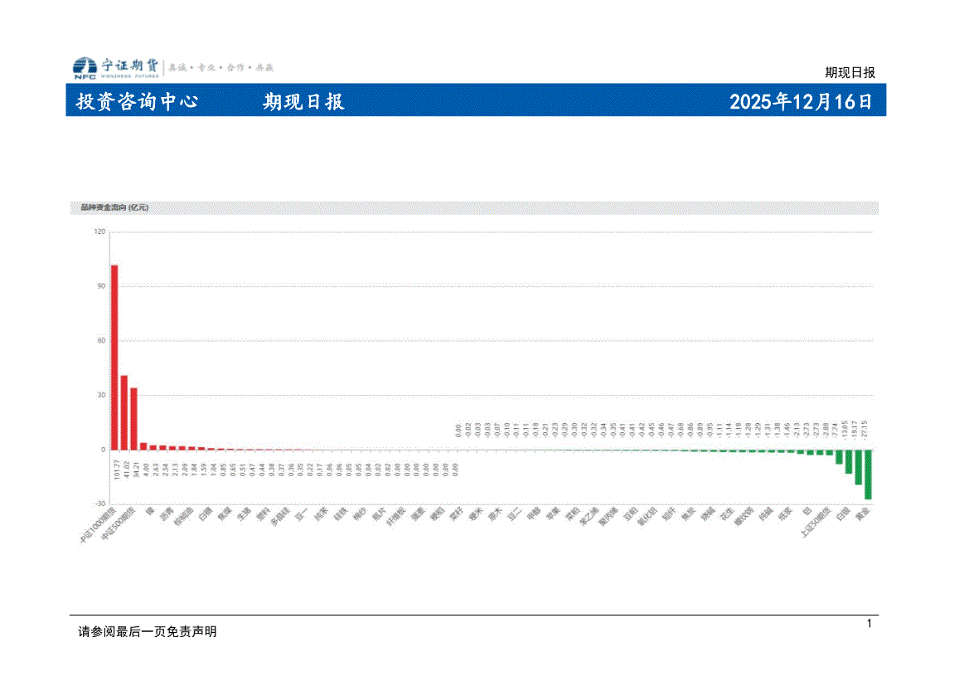Click the 投资咨询中心 banner heading
The image size is (969, 686).
pos(137,102)
